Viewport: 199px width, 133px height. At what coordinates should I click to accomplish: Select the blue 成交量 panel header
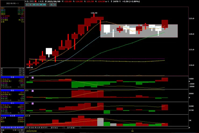(x=12, y=116)
